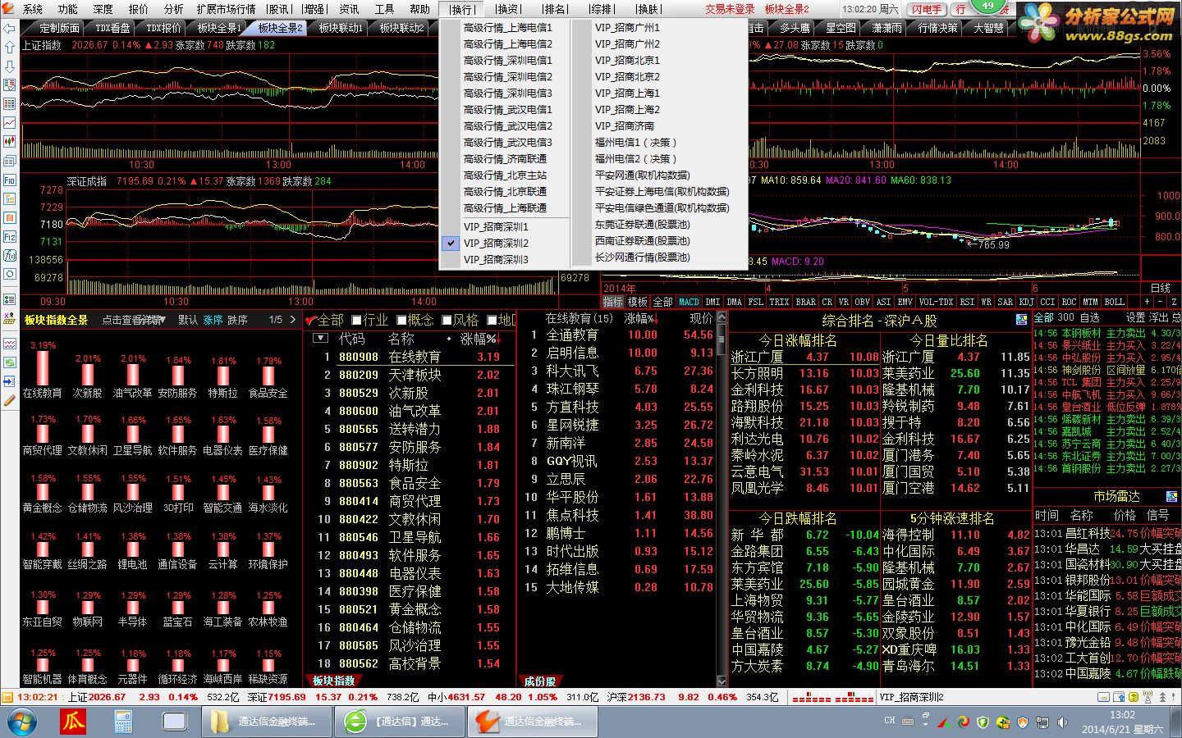Open the 【通达信】 browser window in taskbar
Viewport: 1182px width, 738px height.
[x=399, y=722]
